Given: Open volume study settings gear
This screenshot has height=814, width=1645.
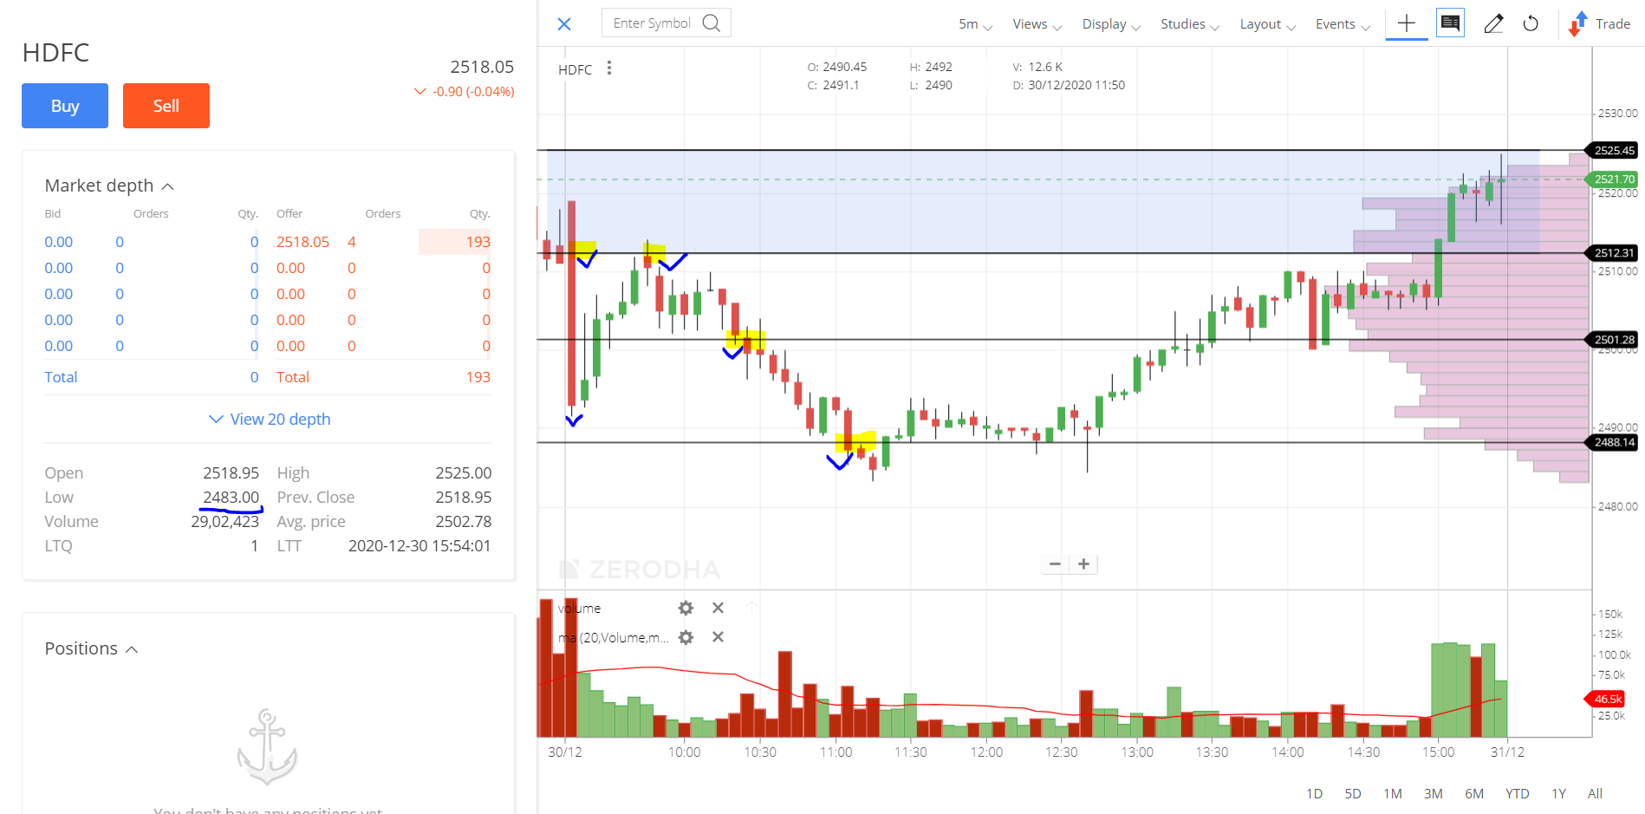Looking at the screenshot, I should (686, 608).
